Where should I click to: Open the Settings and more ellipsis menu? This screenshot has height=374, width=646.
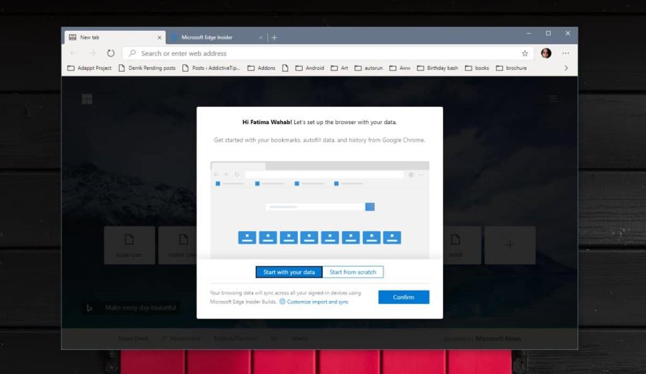tap(566, 54)
